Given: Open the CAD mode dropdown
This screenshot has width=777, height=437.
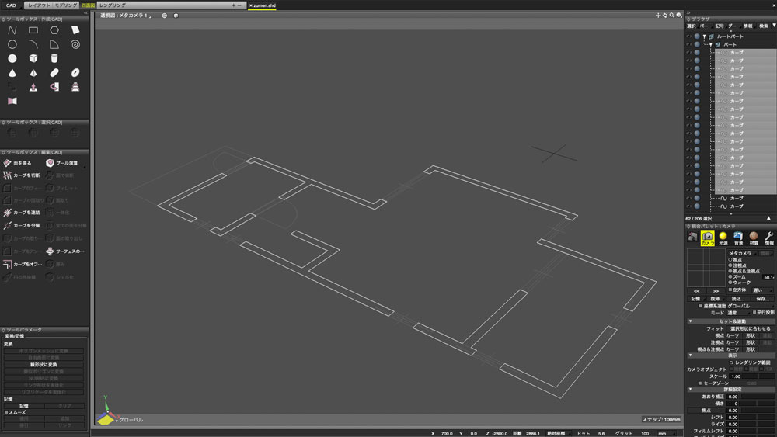Looking at the screenshot, I should 12,5.
